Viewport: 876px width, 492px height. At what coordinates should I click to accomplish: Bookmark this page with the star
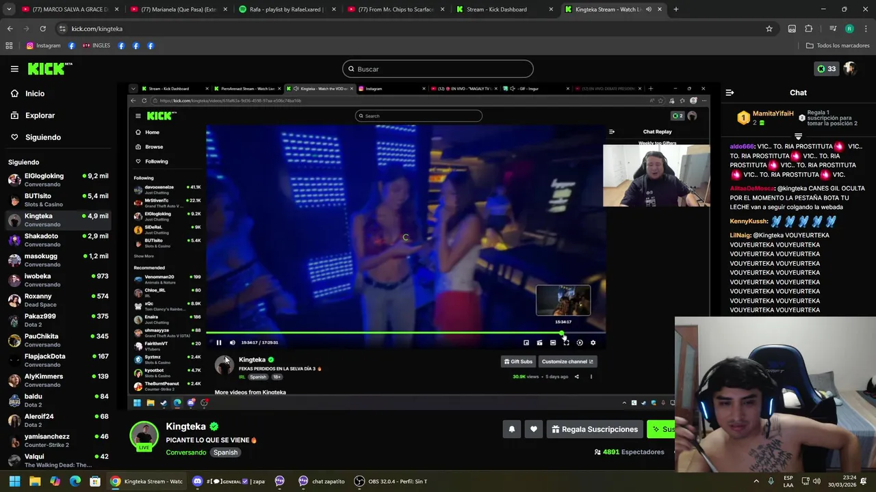point(769,29)
